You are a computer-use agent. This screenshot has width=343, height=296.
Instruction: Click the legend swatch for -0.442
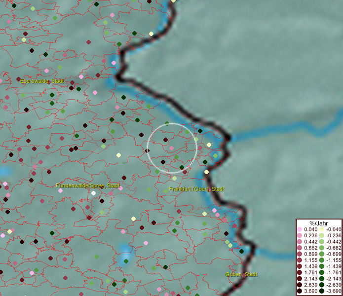pyautogui.click(x=322, y=242)
